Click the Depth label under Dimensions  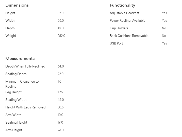pyautogui.click(x=10, y=28)
